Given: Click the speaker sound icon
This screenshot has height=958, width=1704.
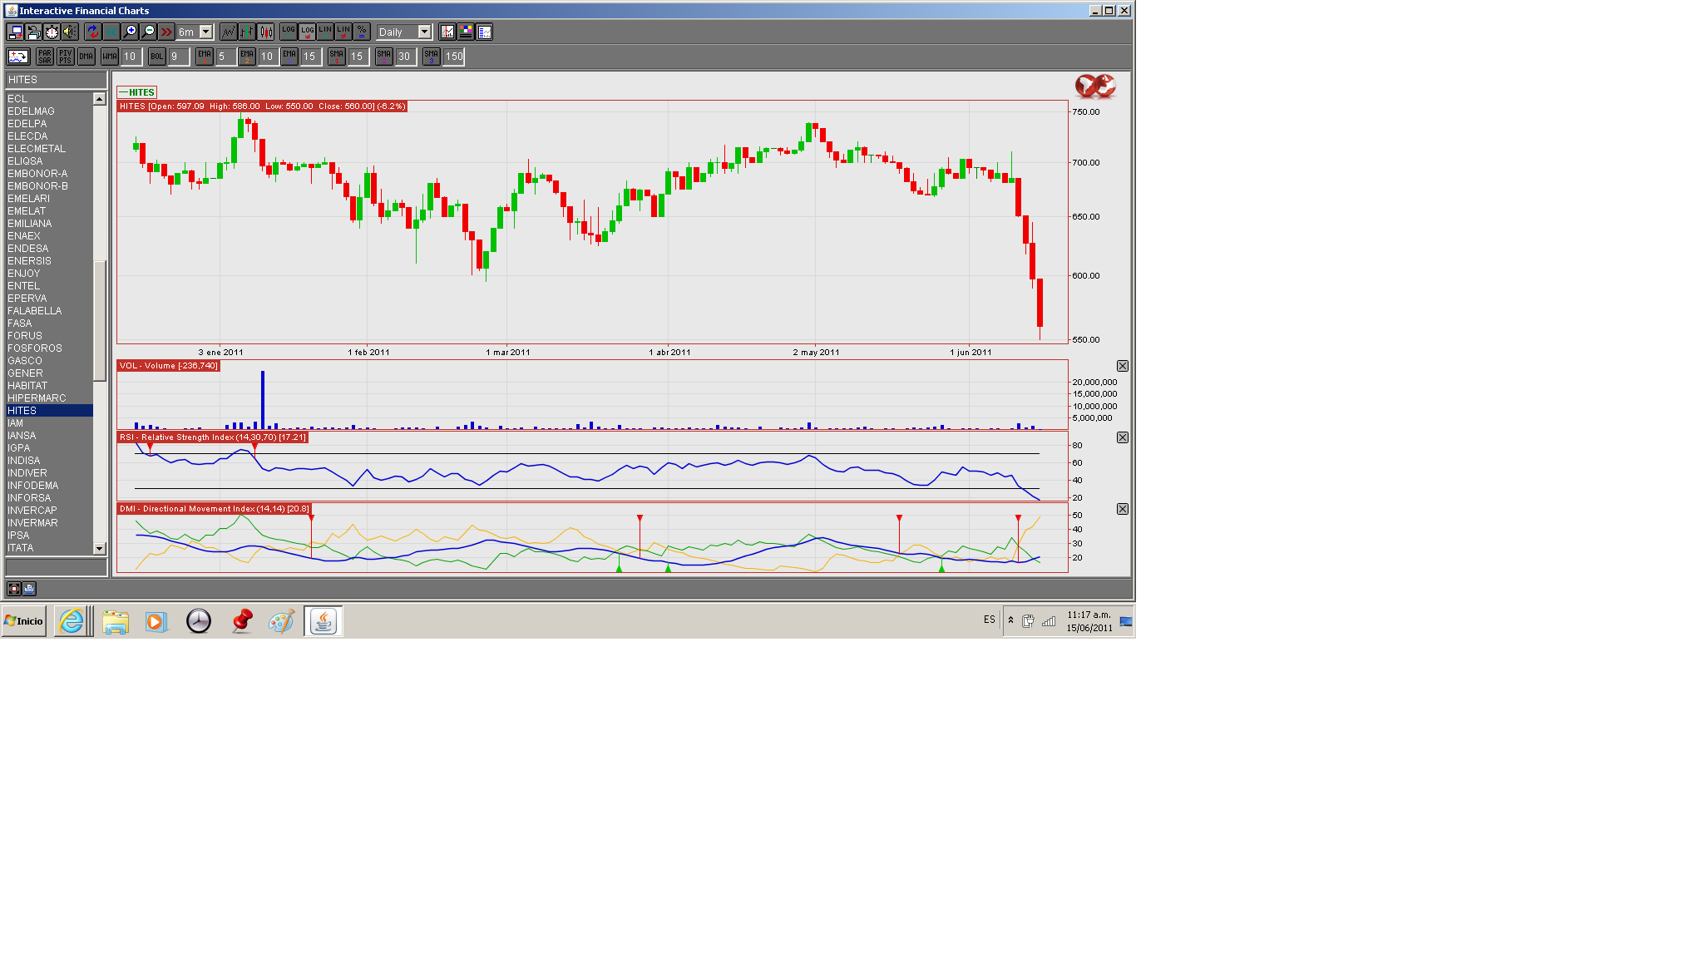Looking at the screenshot, I should 70,32.
